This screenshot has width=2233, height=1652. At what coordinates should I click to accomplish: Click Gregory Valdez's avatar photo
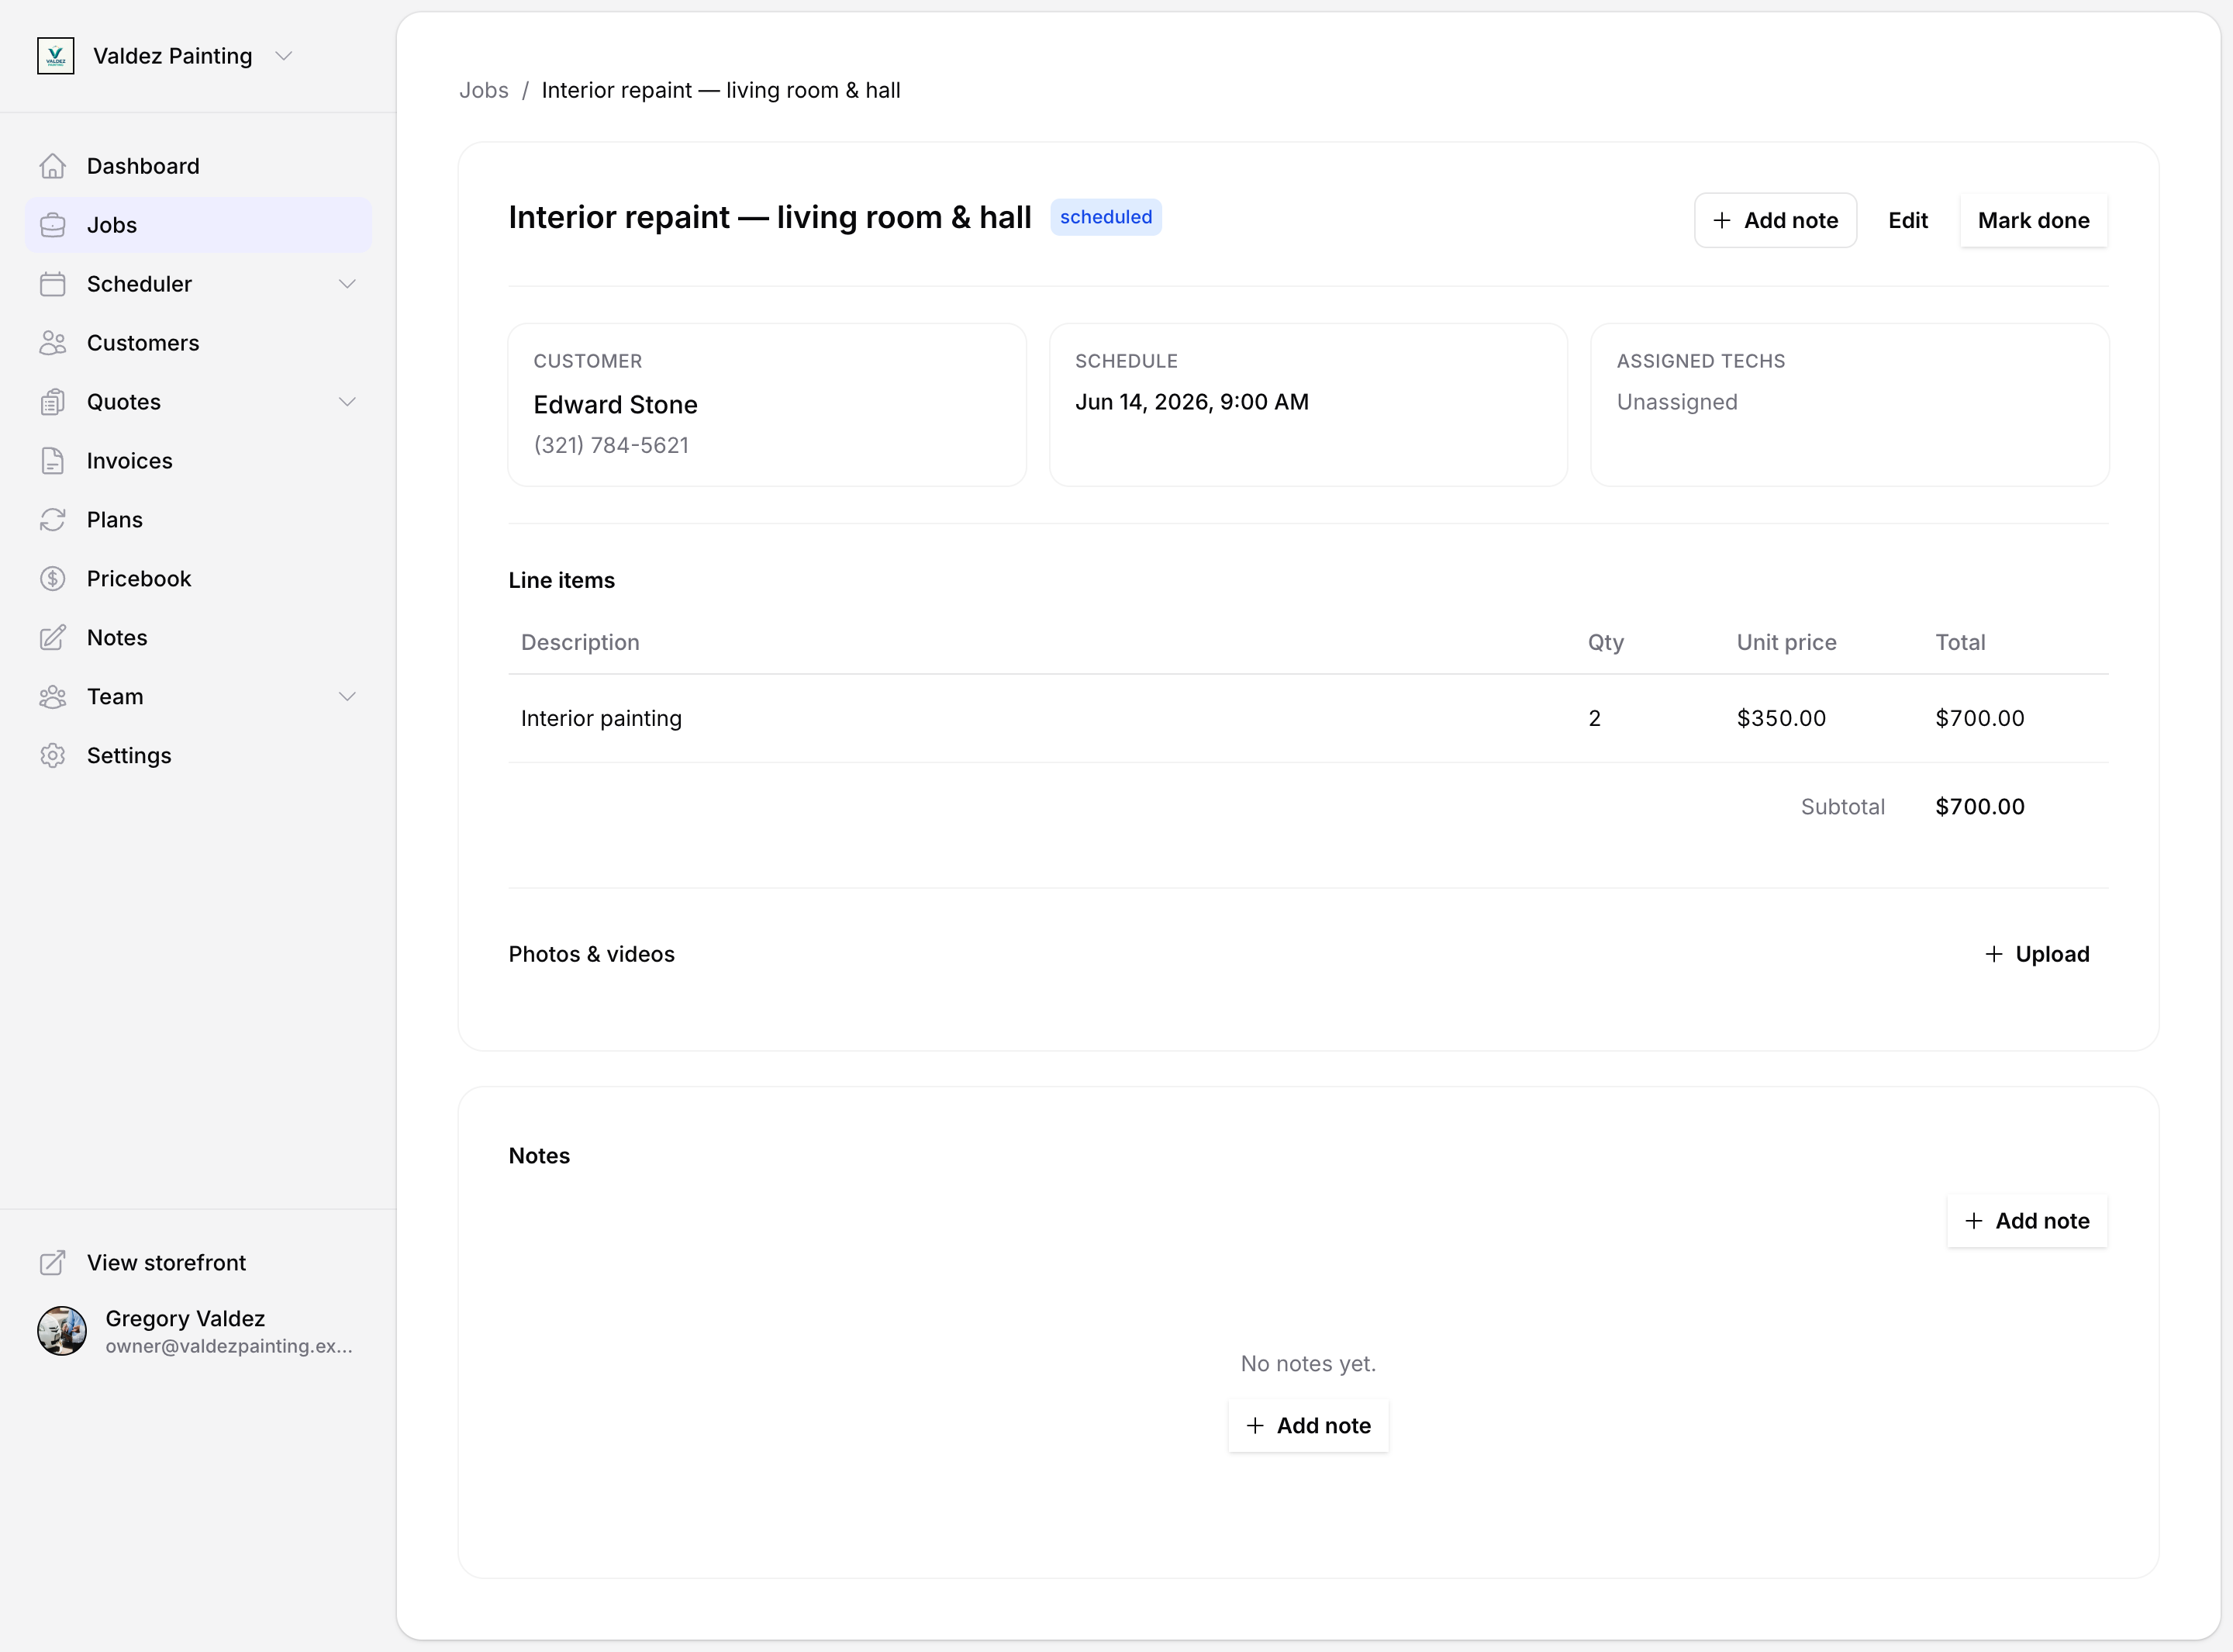tap(62, 1331)
